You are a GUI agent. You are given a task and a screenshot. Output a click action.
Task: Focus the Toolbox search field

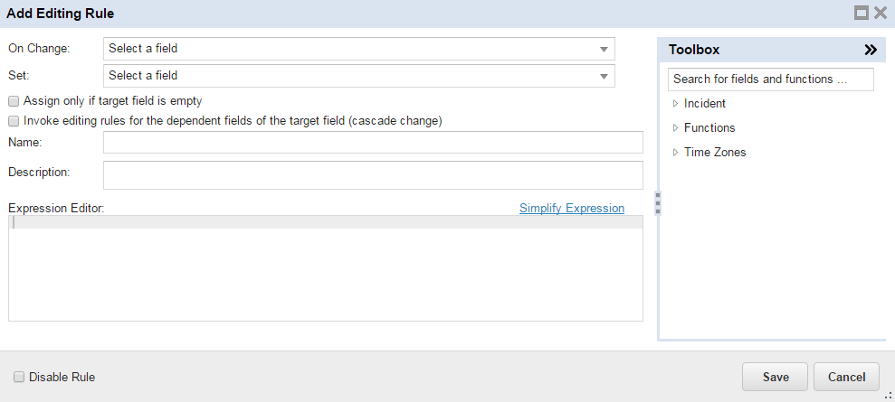[770, 79]
